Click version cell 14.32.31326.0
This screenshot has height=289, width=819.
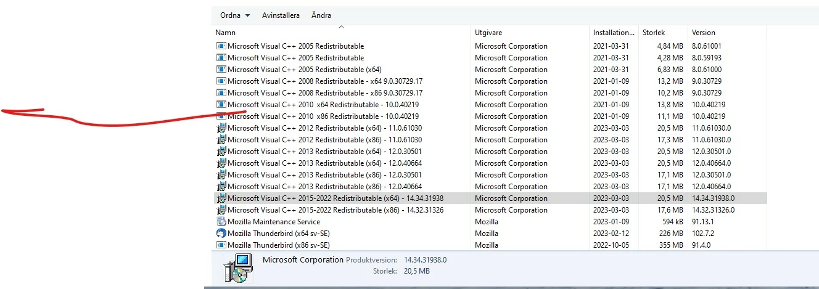point(714,210)
